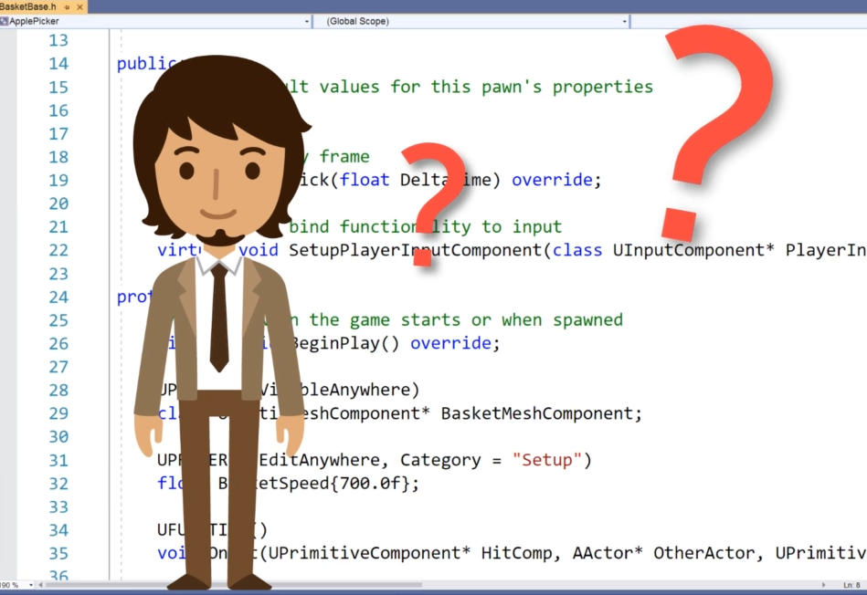Pin the BasketBase.h tab
This screenshot has height=595, width=867.
click(67, 6)
